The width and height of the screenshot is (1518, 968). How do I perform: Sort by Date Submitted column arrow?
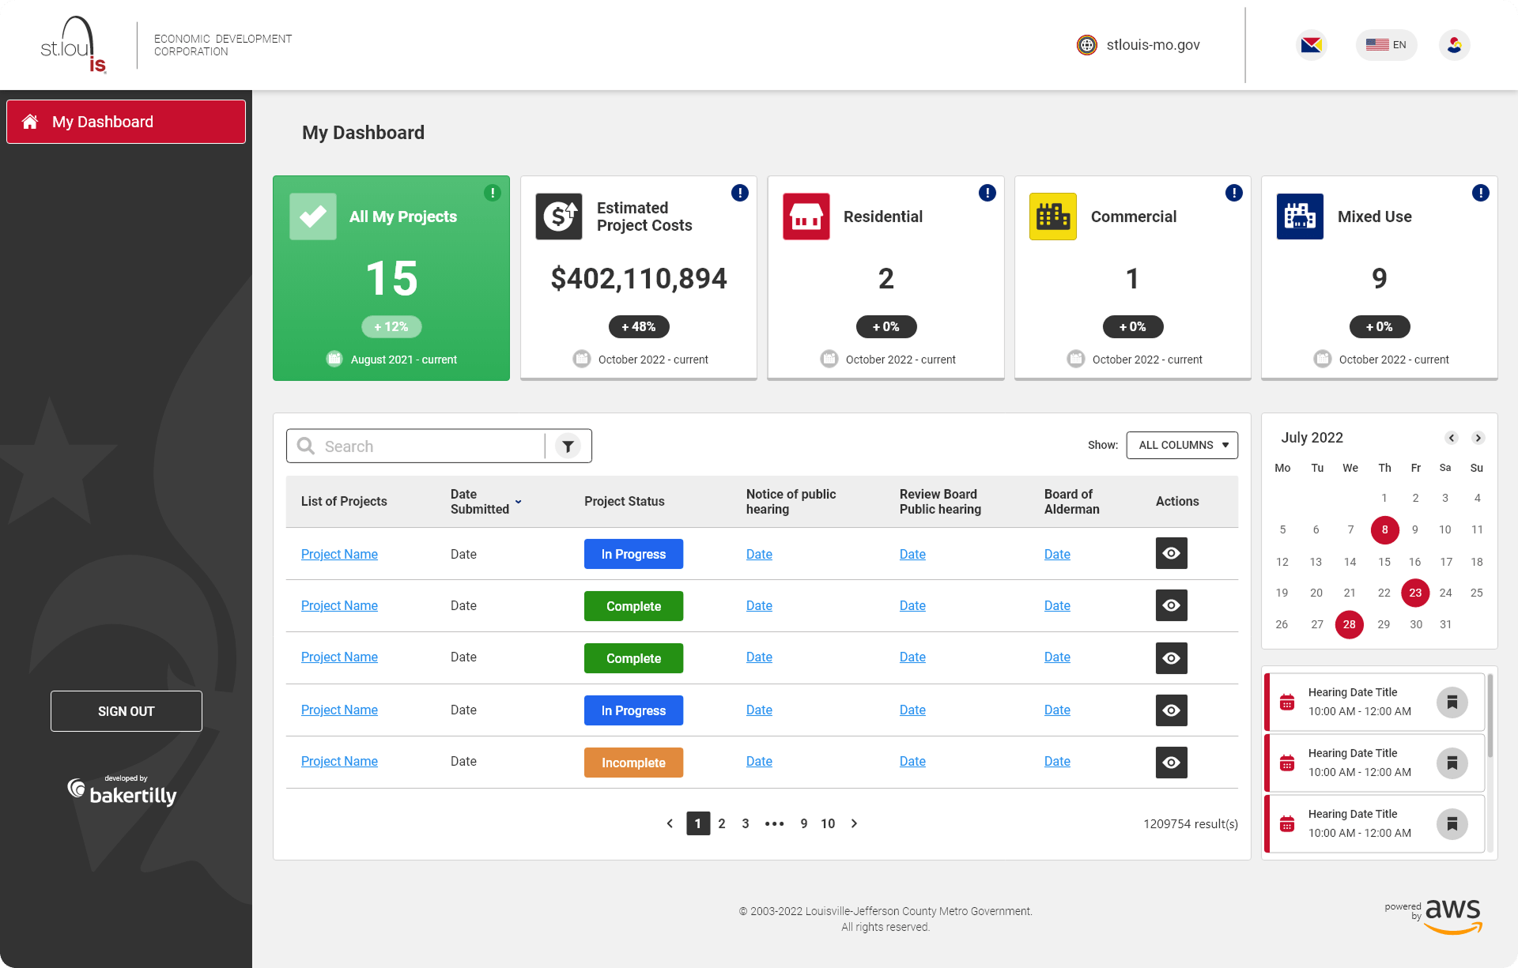(x=519, y=502)
